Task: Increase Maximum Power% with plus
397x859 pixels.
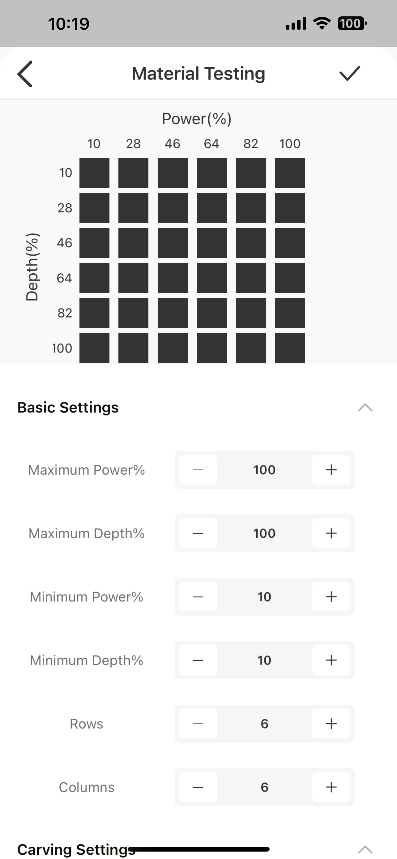Action: point(331,469)
